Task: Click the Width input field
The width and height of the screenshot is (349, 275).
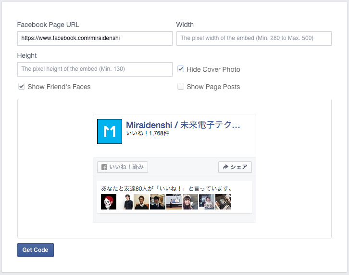Action: pyautogui.click(x=254, y=39)
